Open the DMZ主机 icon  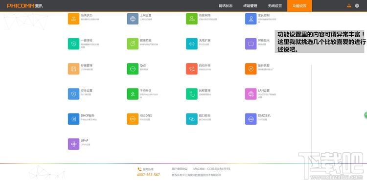coord(251,119)
